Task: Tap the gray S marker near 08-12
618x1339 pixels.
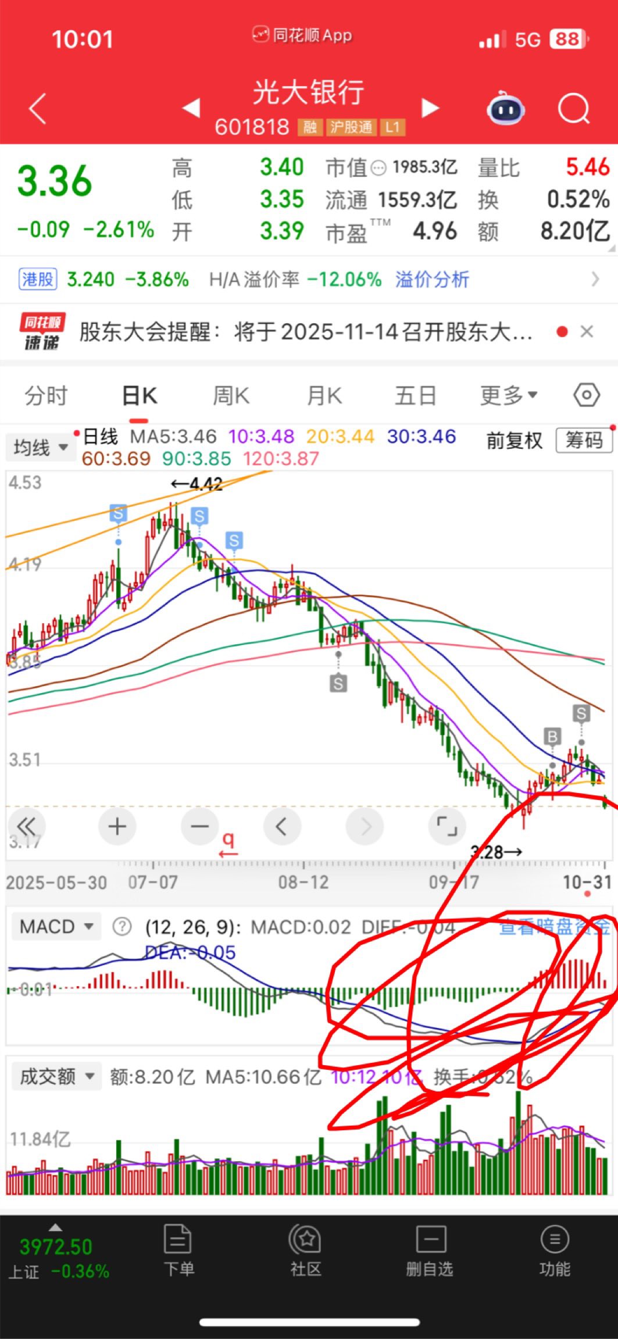Action: click(x=338, y=683)
